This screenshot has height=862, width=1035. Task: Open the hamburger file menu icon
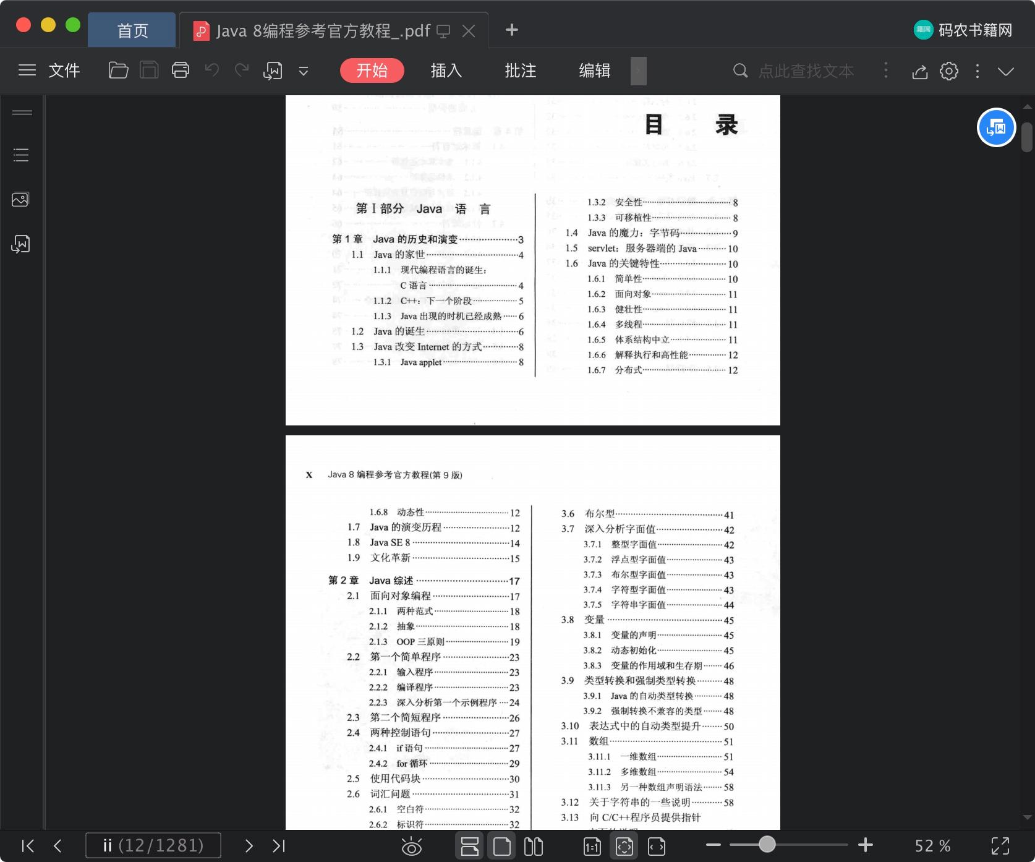(27, 70)
